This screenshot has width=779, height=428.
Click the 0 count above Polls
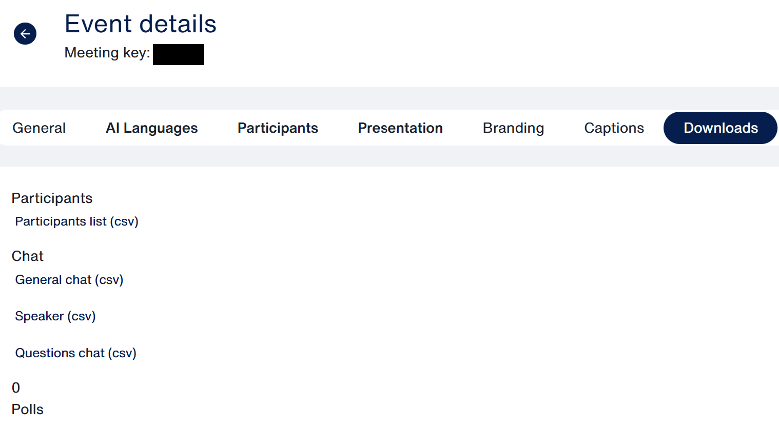(16, 388)
